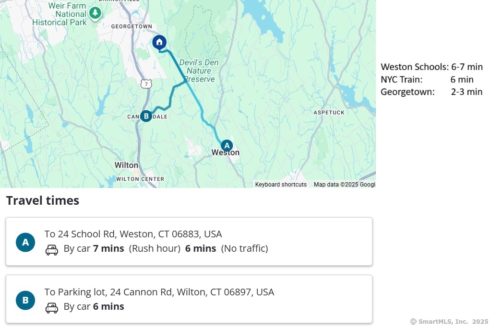Click the Route 7 highway shield
The image size is (491, 327).
click(x=146, y=84)
